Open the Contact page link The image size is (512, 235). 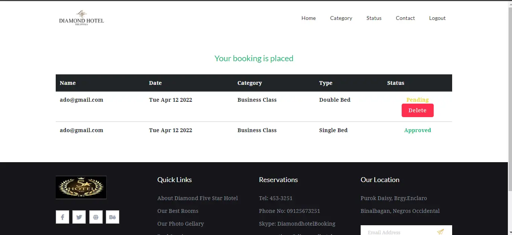pos(405,18)
